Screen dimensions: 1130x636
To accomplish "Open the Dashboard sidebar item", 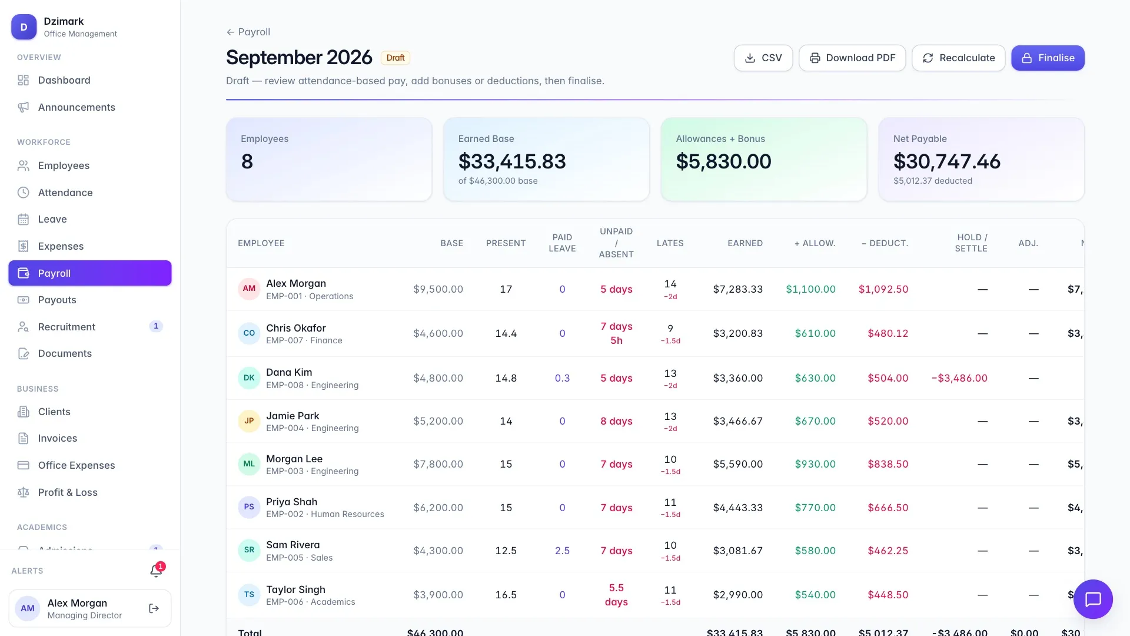I will 89,80.
